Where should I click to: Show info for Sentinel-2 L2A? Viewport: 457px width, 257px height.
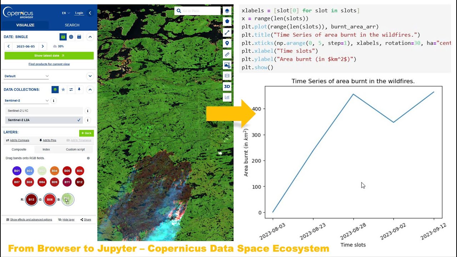click(88, 120)
